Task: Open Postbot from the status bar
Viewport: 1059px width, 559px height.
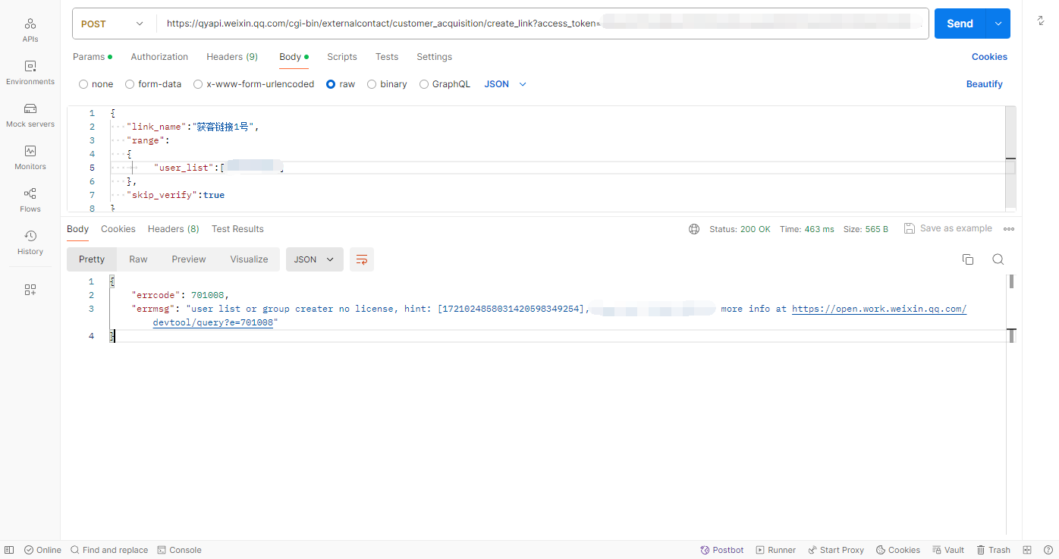Action: [x=722, y=550]
